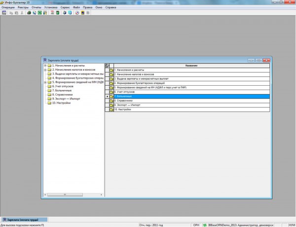Select '8. Справочники' folder in left tree
Viewport: 296px width, 227px height.
point(62,95)
